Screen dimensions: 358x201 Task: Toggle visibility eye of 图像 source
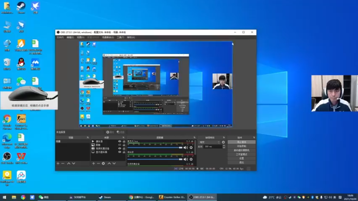pyautogui.click(x=119, y=145)
